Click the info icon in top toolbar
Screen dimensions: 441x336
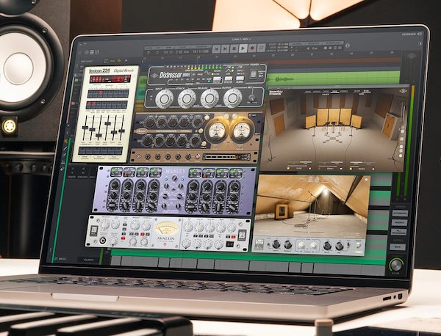coord(348,45)
